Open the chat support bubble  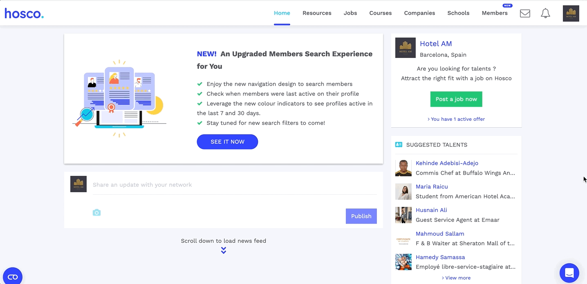click(x=569, y=273)
